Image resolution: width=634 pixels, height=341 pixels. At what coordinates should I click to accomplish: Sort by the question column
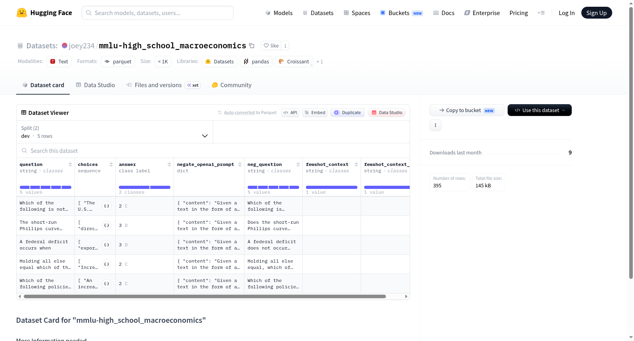pos(70,164)
